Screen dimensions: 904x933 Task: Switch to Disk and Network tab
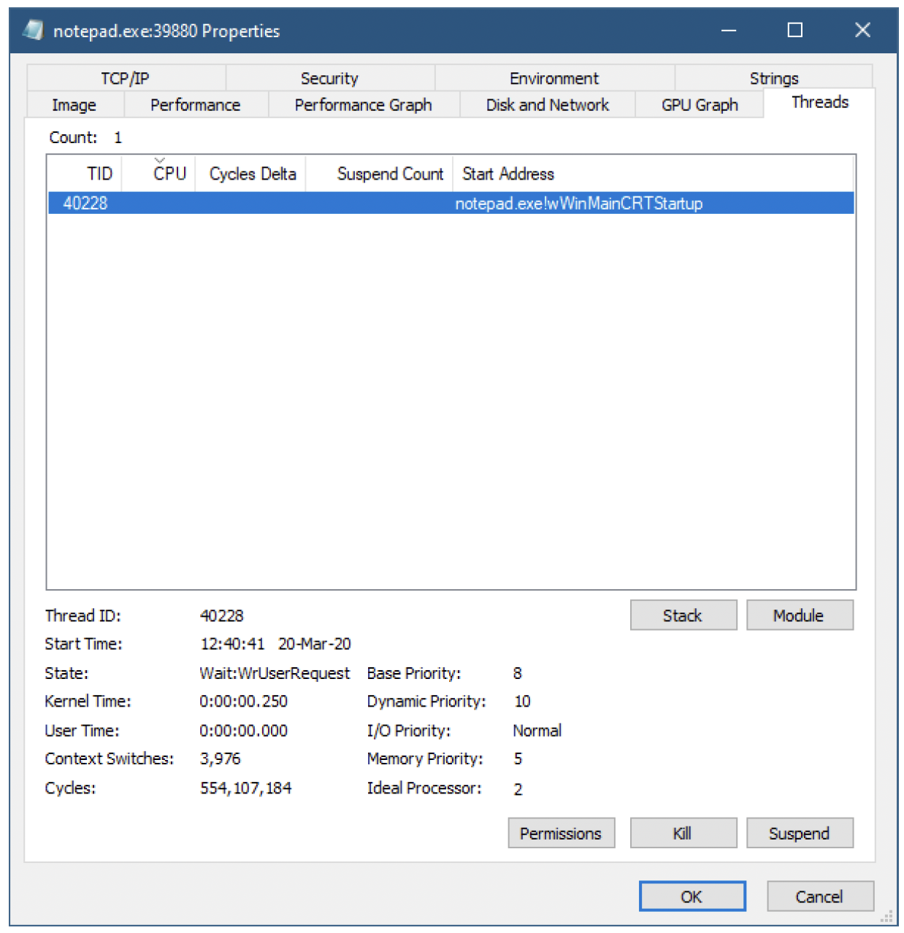click(x=548, y=104)
